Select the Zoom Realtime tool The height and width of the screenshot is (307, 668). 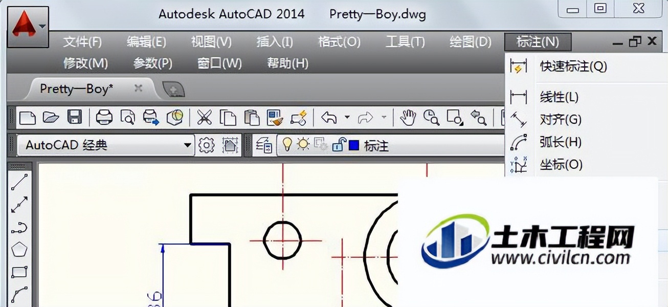point(432,118)
